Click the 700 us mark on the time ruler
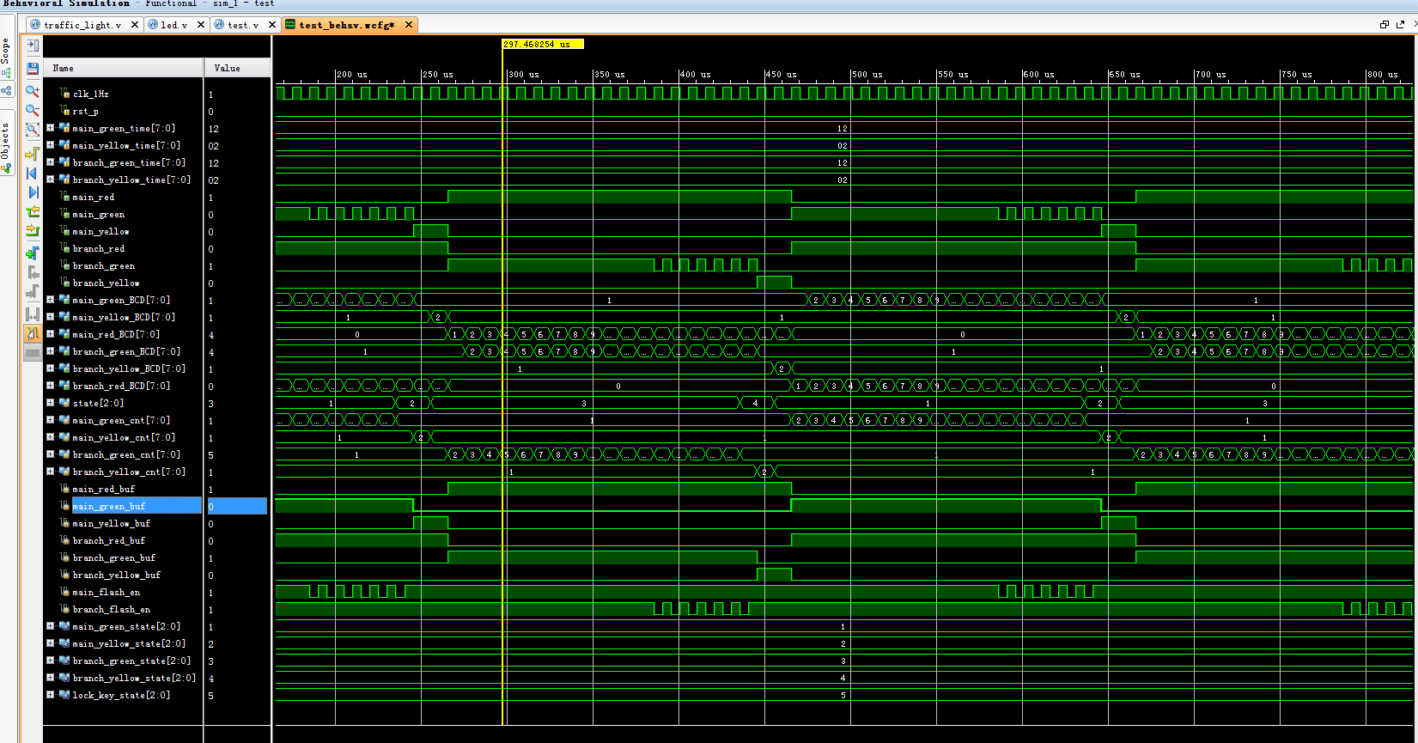Image resolution: width=1418 pixels, height=743 pixels. pyautogui.click(x=1211, y=75)
